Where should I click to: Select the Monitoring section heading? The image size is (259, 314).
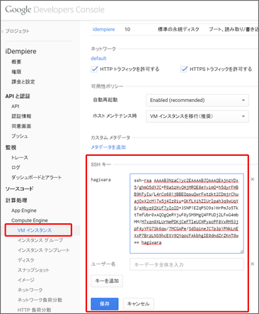pyautogui.click(x=11, y=147)
